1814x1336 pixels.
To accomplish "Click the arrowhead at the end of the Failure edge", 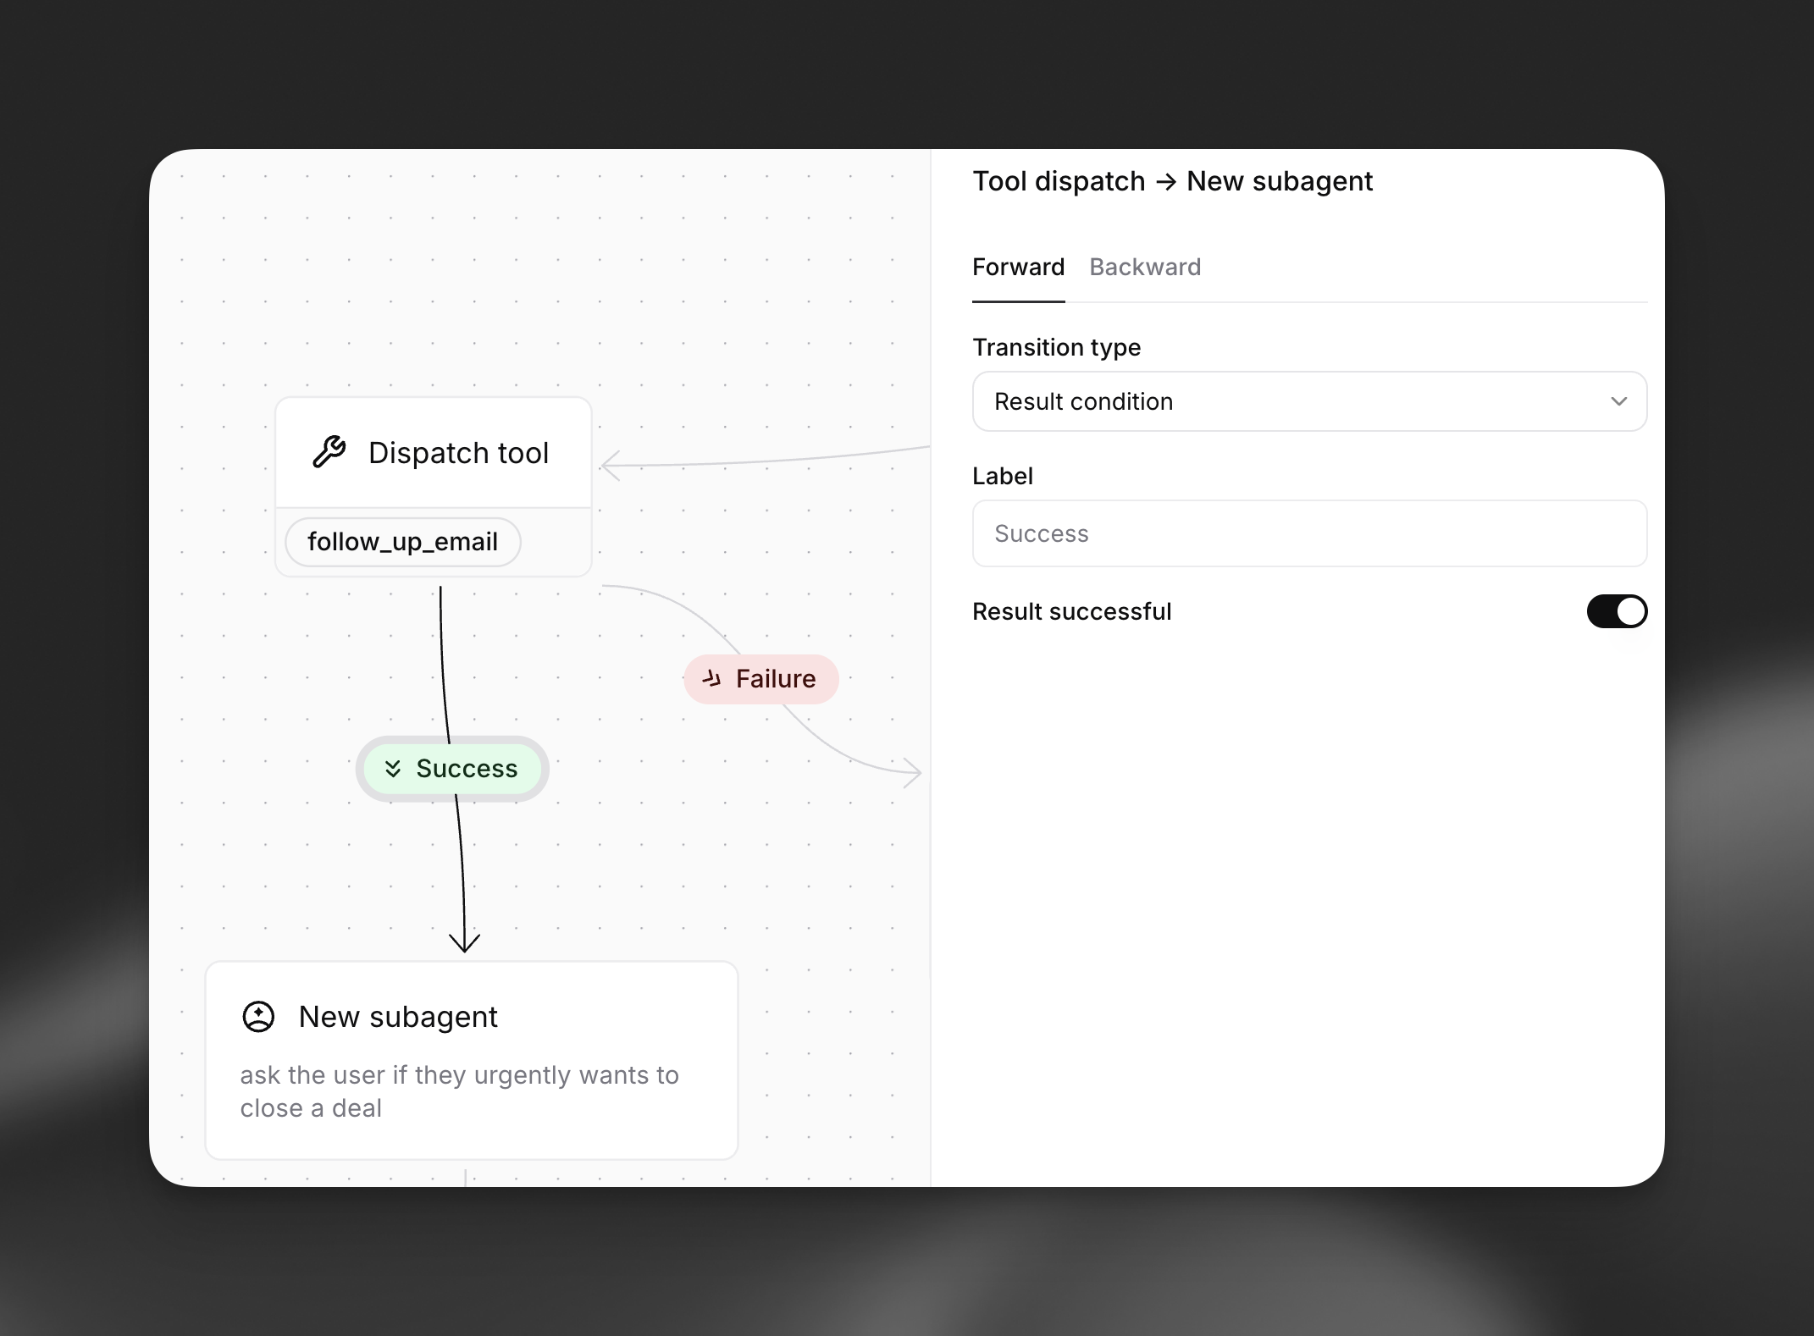I will pyautogui.click(x=912, y=770).
